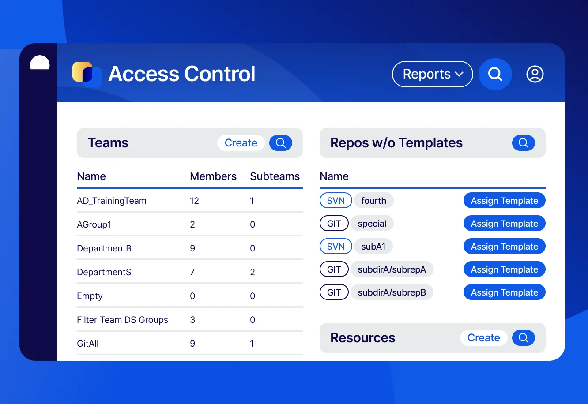Select the fourth repo name chip
This screenshot has width=588, height=404.
[374, 201]
